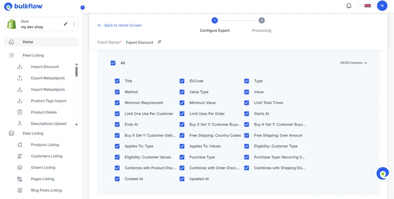
Task: Open the floating bulkflow chat widget
Action: pos(383,173)
